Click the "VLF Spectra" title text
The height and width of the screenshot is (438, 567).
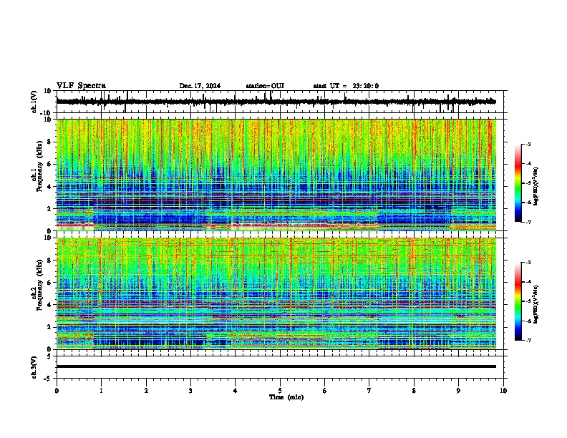click(x=81, y=86)
